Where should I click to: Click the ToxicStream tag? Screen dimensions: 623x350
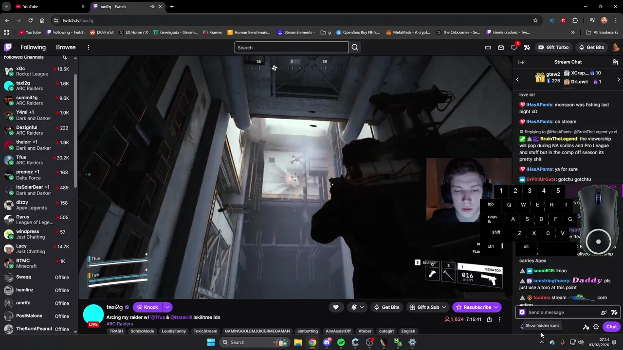[x=205, y=331]
